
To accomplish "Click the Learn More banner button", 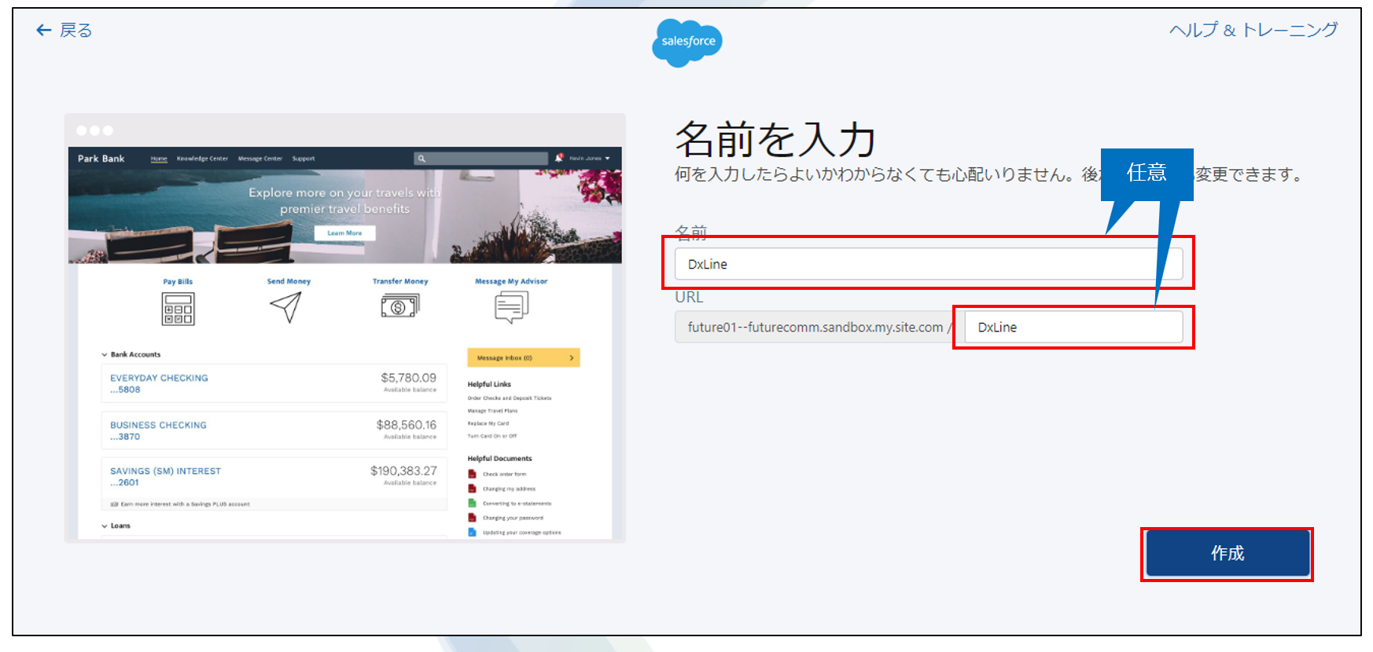I will point(344,233).
